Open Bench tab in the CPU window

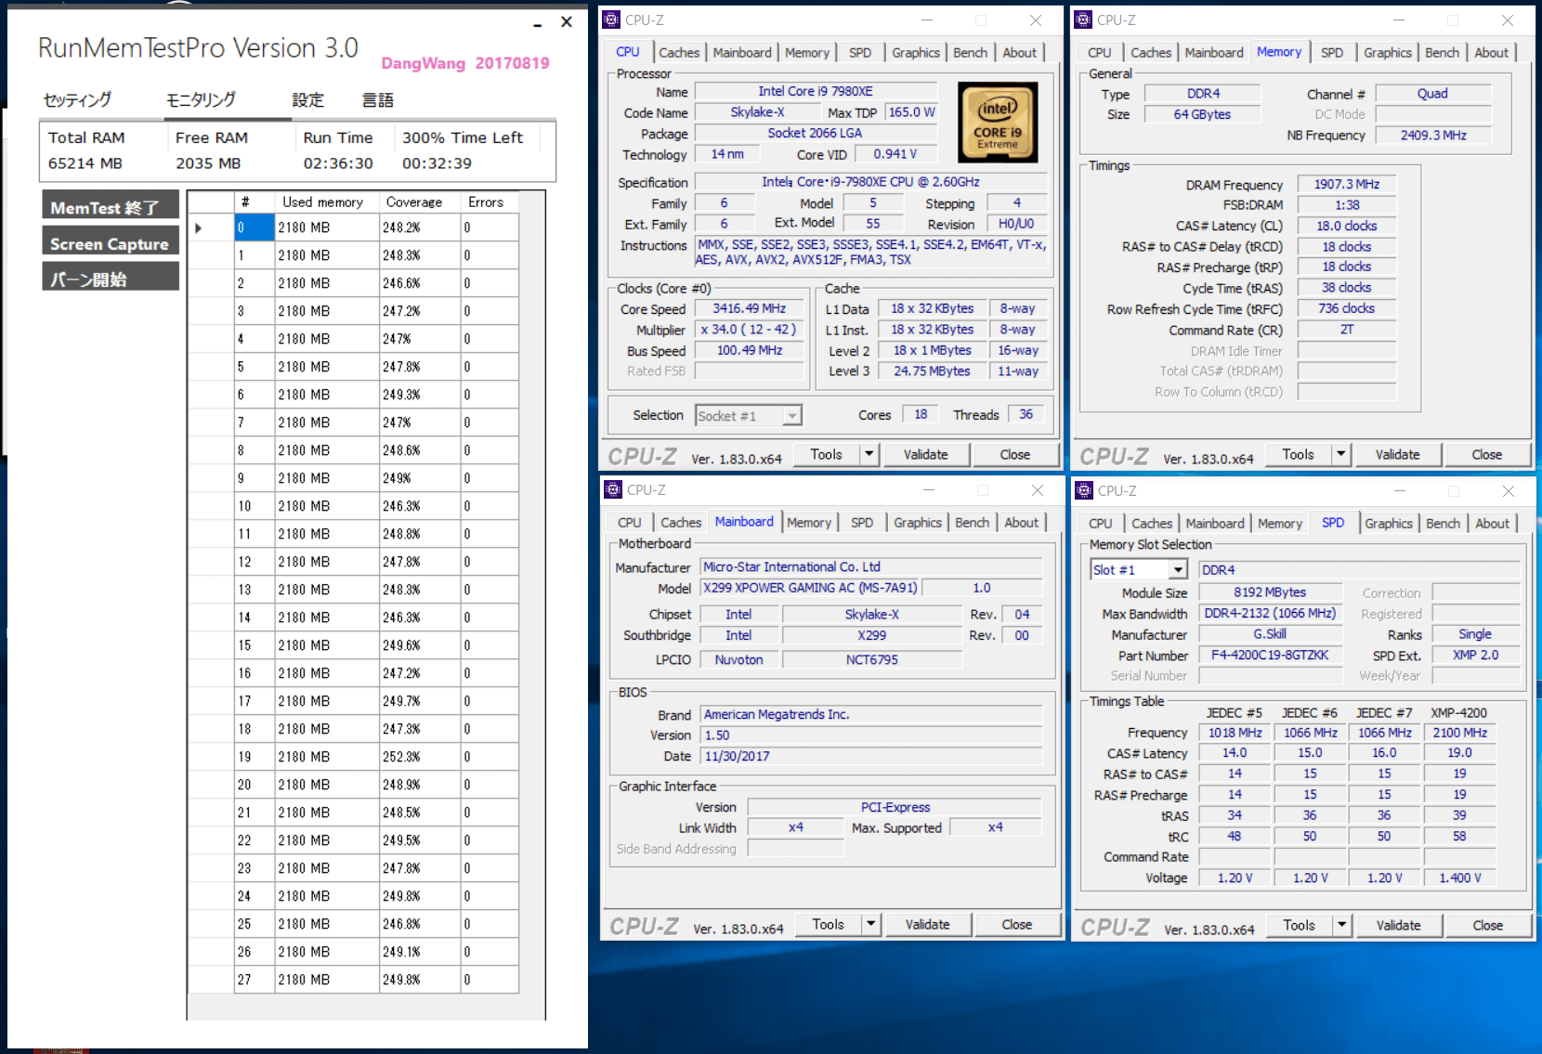[970, 53]
